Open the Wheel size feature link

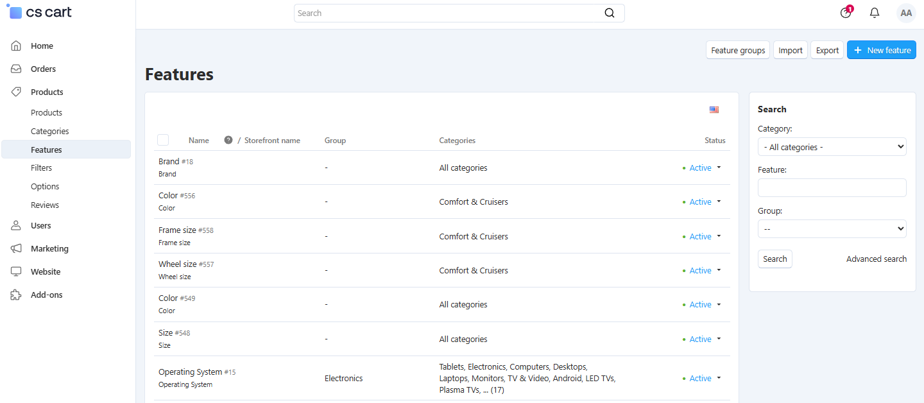point(178,264)
